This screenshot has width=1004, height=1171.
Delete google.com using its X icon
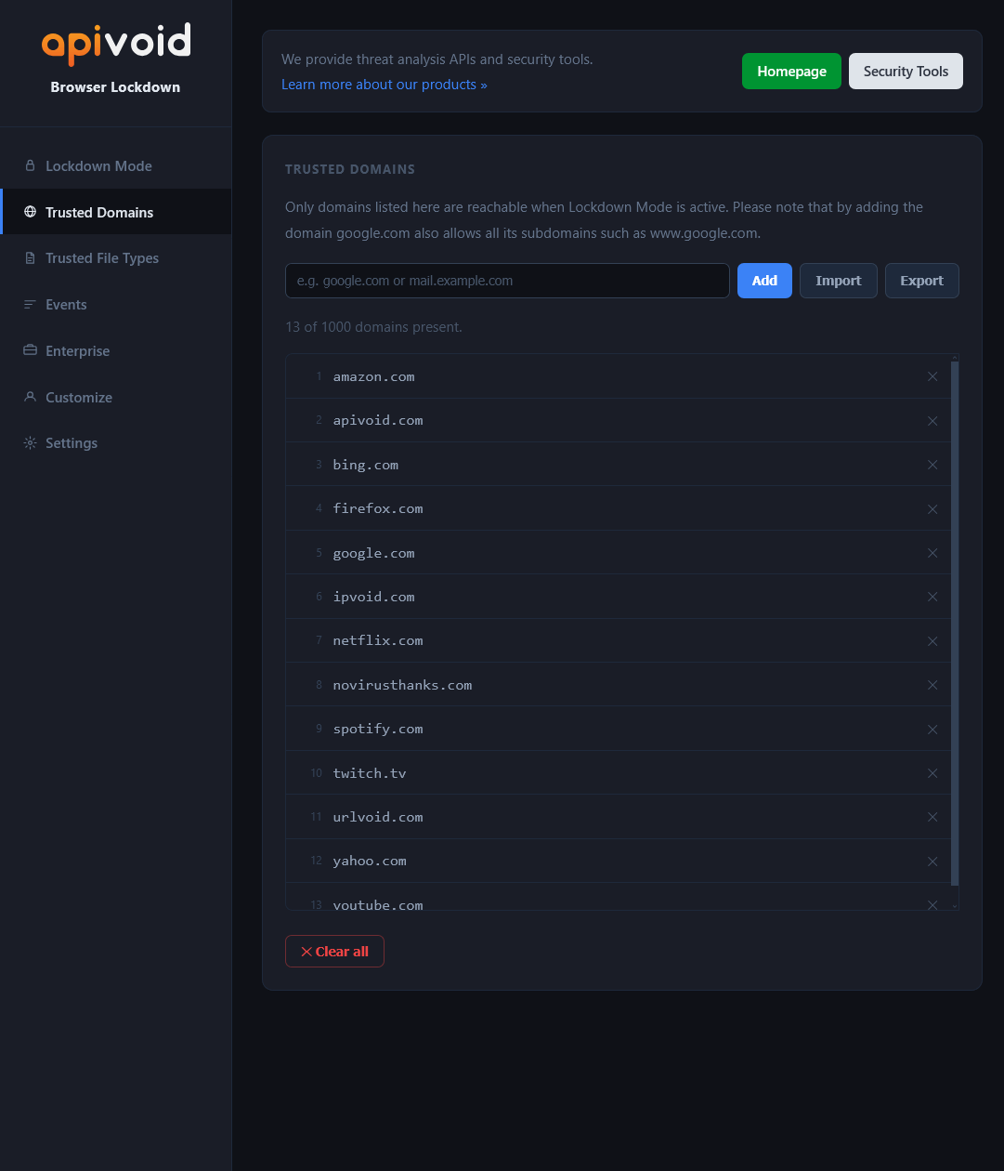tap(932, 552)
